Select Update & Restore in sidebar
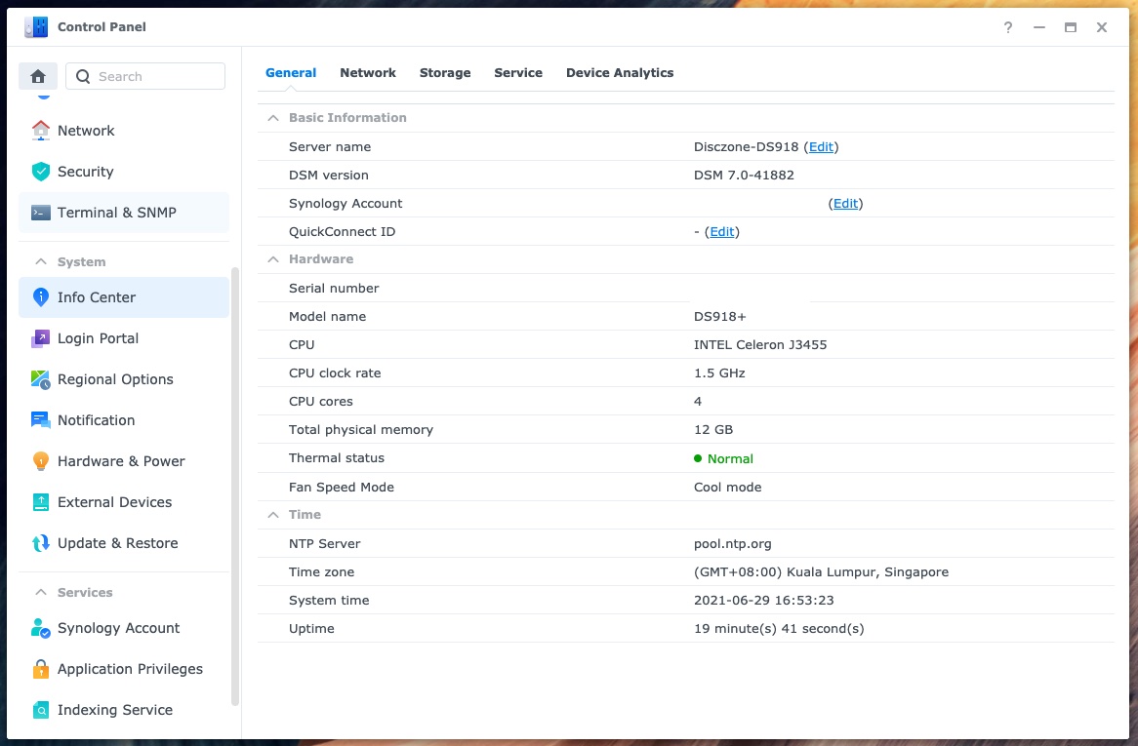The image size is (1138, 746). coord(123,543)
